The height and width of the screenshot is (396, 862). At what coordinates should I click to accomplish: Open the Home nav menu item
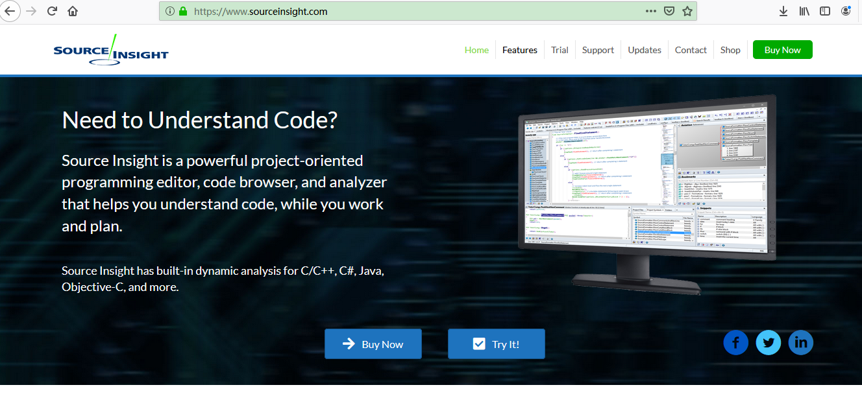[x=476, y=50]
